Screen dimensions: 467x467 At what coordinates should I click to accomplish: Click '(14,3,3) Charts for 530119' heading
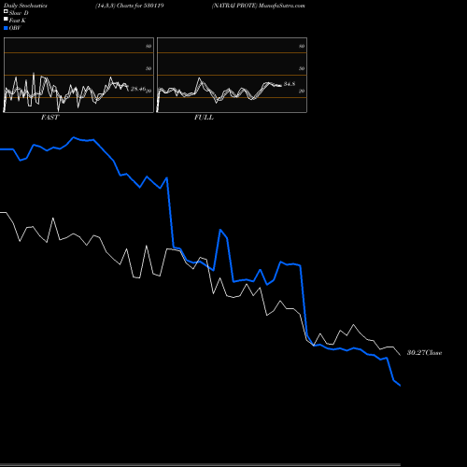(x=130, y=6)
